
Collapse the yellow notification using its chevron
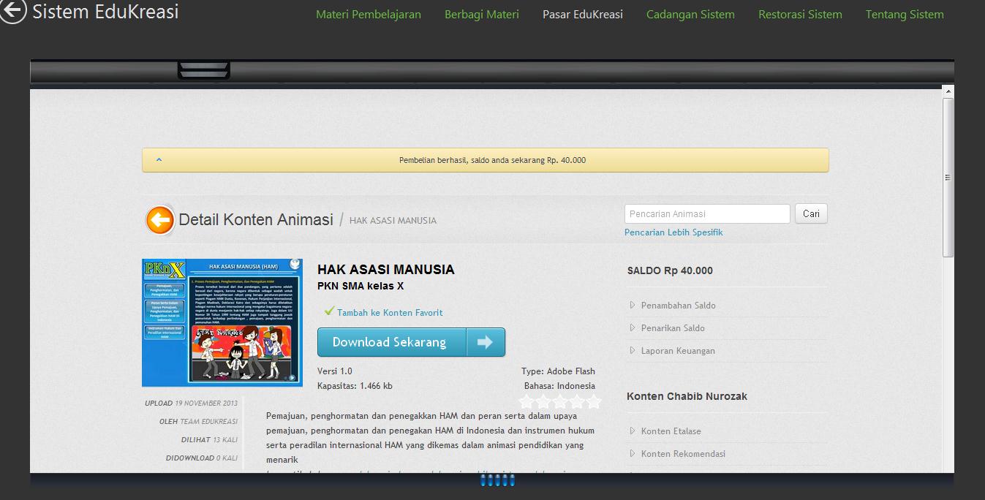click(159, 160)
